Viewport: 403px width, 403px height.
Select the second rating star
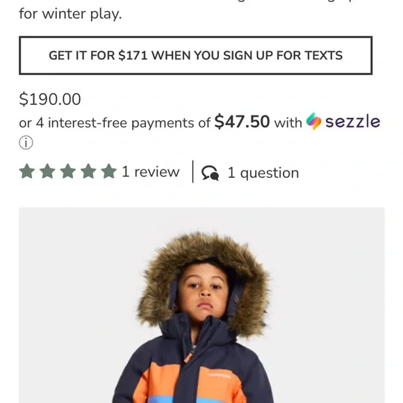click(47, 171)
